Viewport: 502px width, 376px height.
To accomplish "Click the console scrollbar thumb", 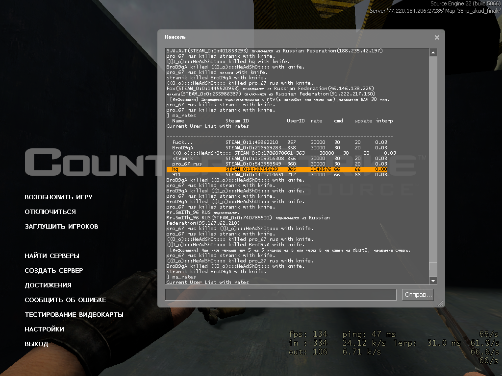I will pyautogui.click(x=433, y=266).
